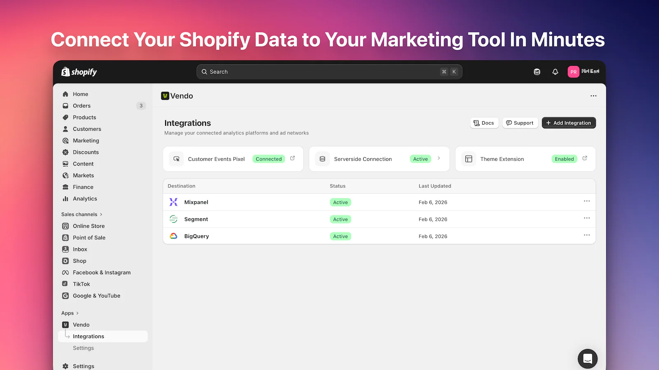Open the Vendo page ellipsis menu
Viewport: 659px width, 370px height.
[593, 95]
